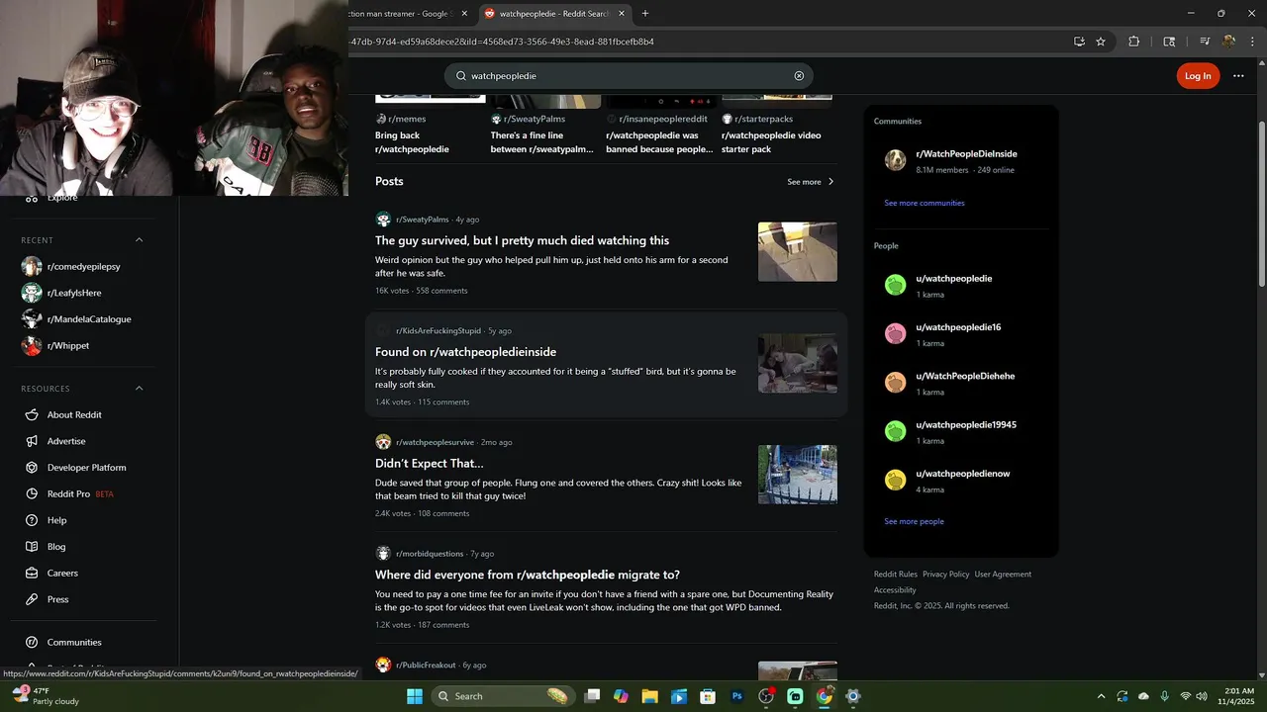This screenshot has height=712, width=1267.
Task: Click the Careers sidebar icon
Action: [32, 574]
